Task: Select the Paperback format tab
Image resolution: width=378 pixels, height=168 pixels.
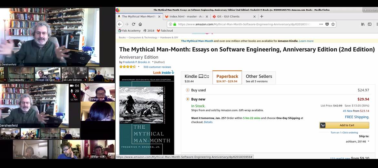Action: 227,78
